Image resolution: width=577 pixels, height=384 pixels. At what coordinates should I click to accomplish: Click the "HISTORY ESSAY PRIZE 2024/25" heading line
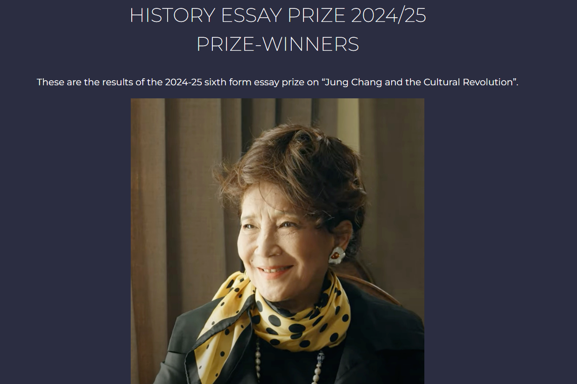[x=278, y=15]
